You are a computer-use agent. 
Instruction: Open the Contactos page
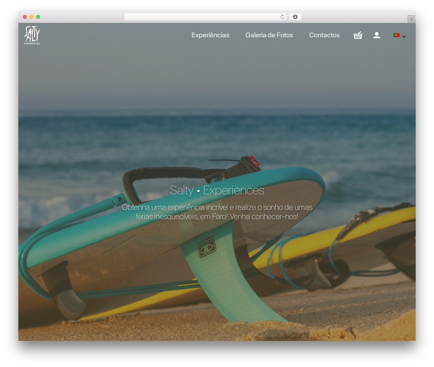tap(324, 35)
